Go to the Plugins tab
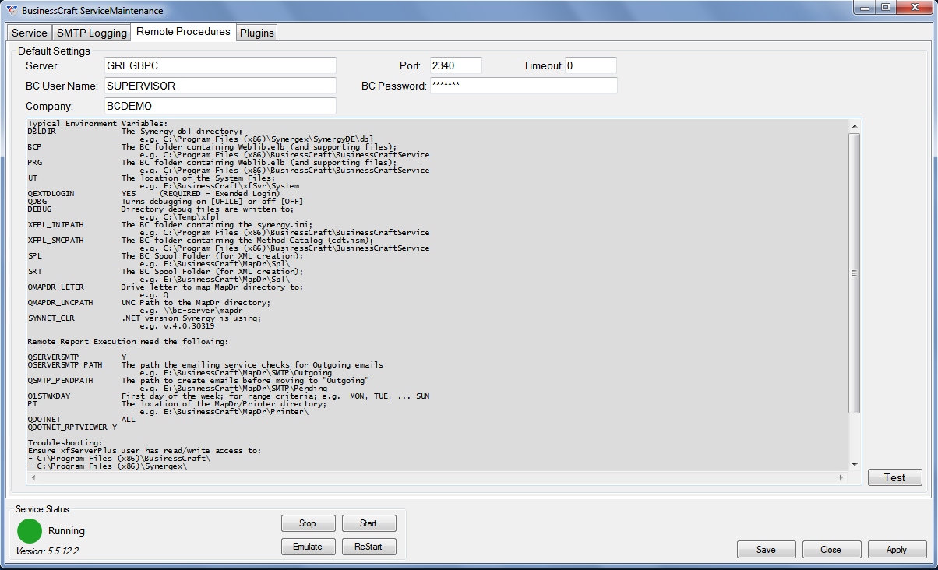Viewport: 938px width, 570px height. [256, 33]
